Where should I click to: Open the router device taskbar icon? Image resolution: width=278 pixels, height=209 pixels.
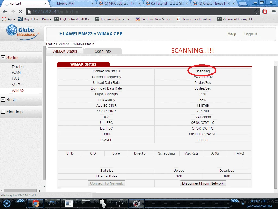(52, 204)
